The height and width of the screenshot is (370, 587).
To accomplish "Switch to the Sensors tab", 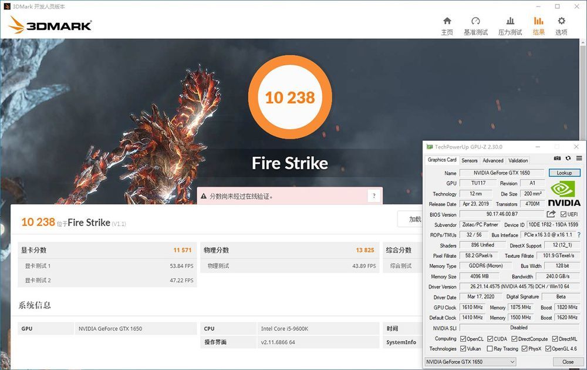I will (469, 160).
